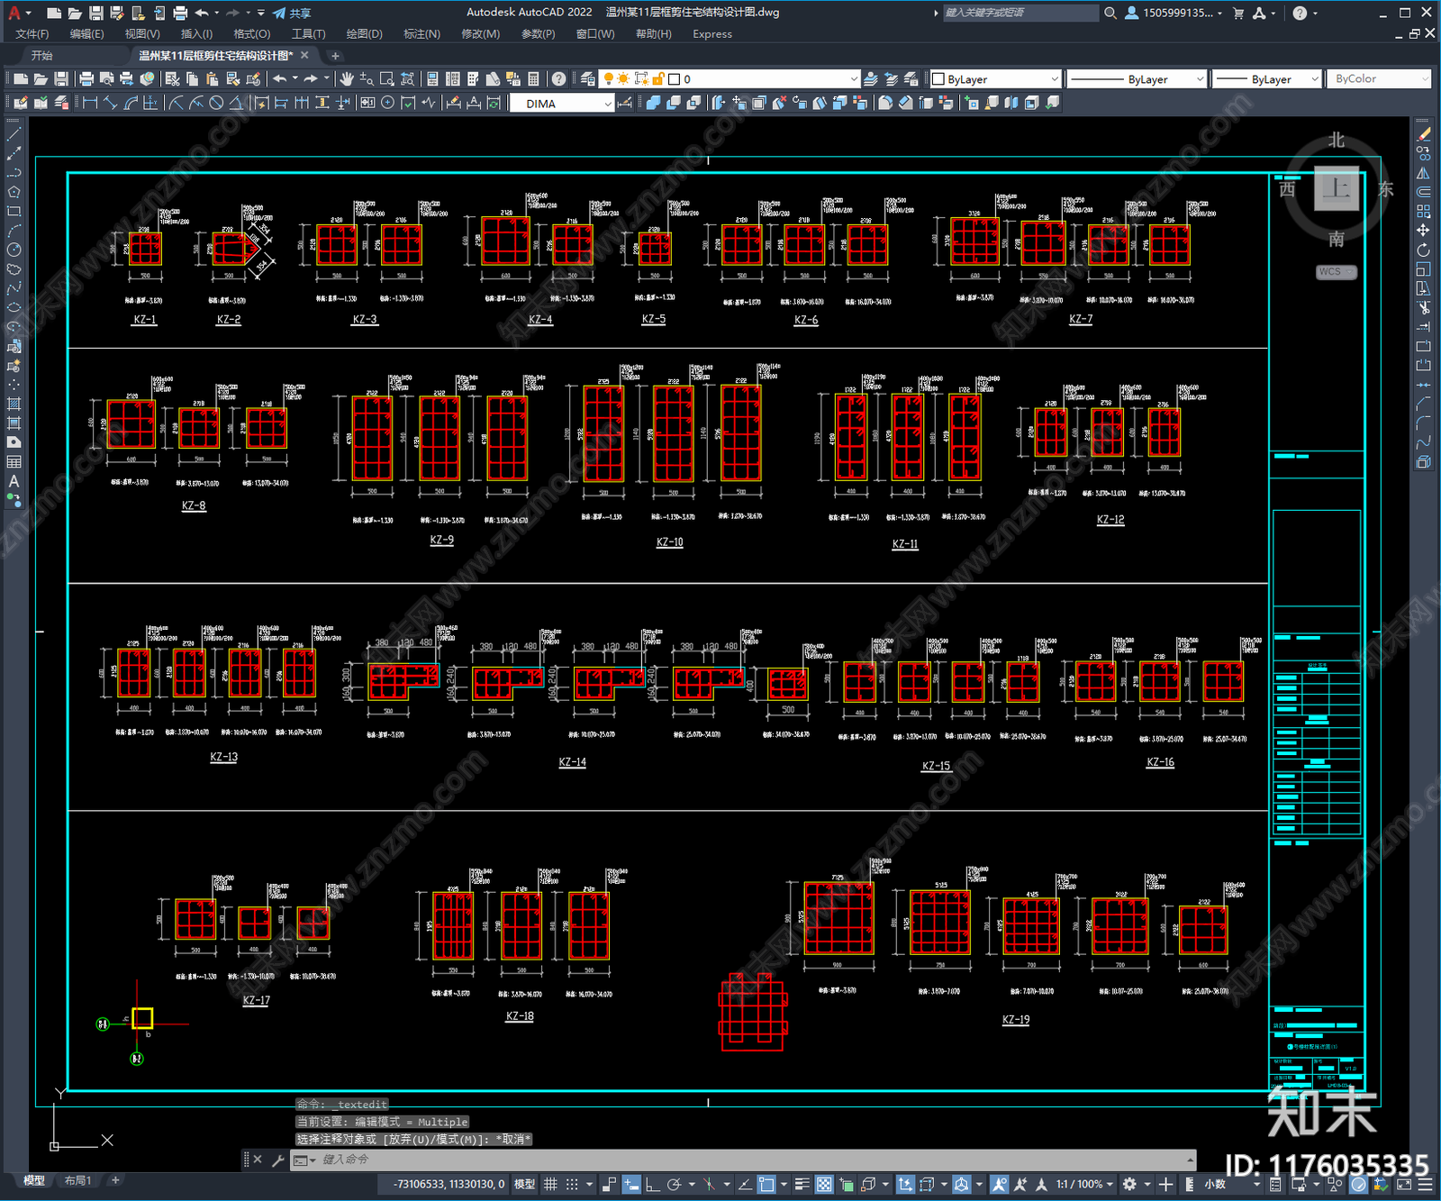Open the Express menu

tap(712, 34)
